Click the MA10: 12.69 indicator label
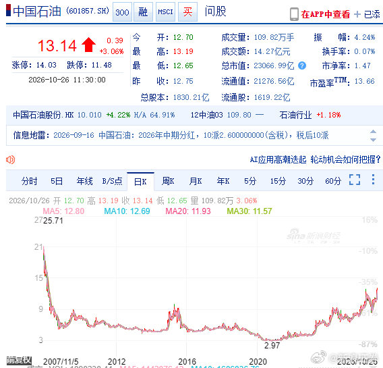This screenshot has width=383, height=368. (x=127, y=211)
